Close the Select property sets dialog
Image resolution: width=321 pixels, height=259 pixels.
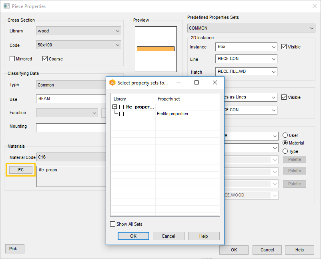[x=215, y=83]
